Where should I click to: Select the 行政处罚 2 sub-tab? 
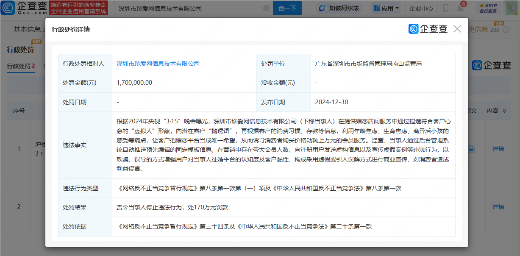click(21, 66)
